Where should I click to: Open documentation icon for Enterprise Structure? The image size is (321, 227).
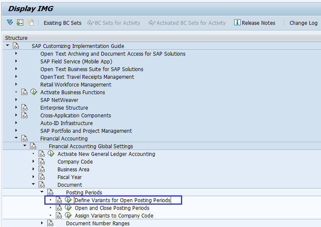(x=24, y=108)
